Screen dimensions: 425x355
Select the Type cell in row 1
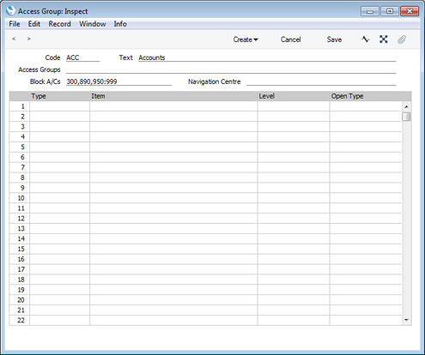point(59,106)
